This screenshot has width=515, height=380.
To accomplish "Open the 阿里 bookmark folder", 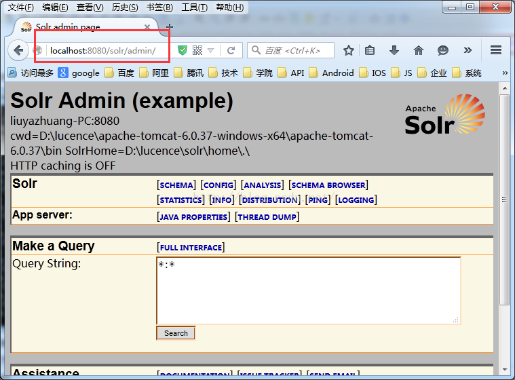I will click(x=154, y=73).
